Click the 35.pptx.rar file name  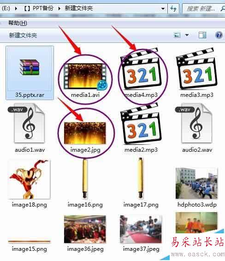click(30, 95)
